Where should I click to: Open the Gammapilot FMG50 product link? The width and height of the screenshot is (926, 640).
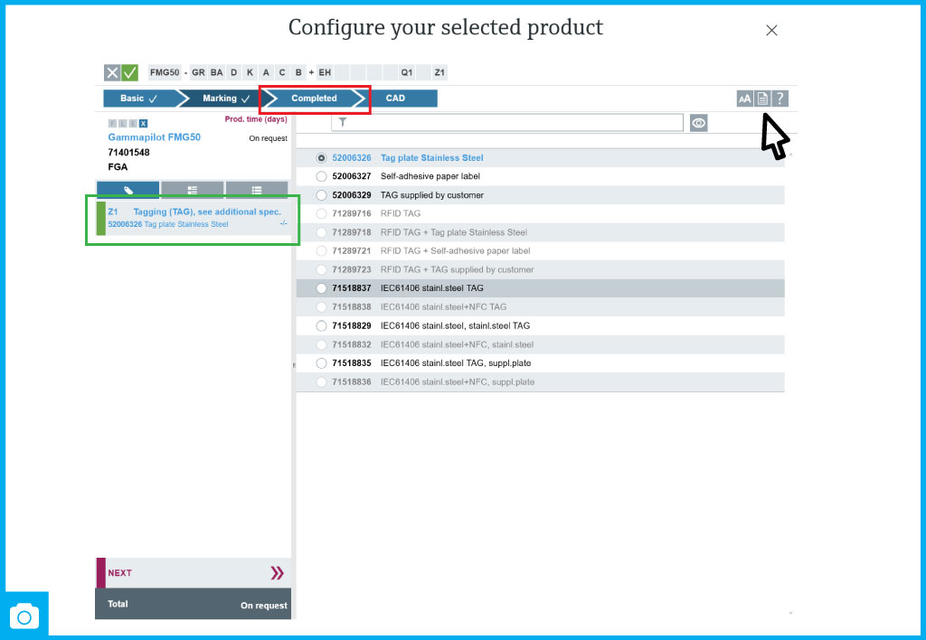154,137
